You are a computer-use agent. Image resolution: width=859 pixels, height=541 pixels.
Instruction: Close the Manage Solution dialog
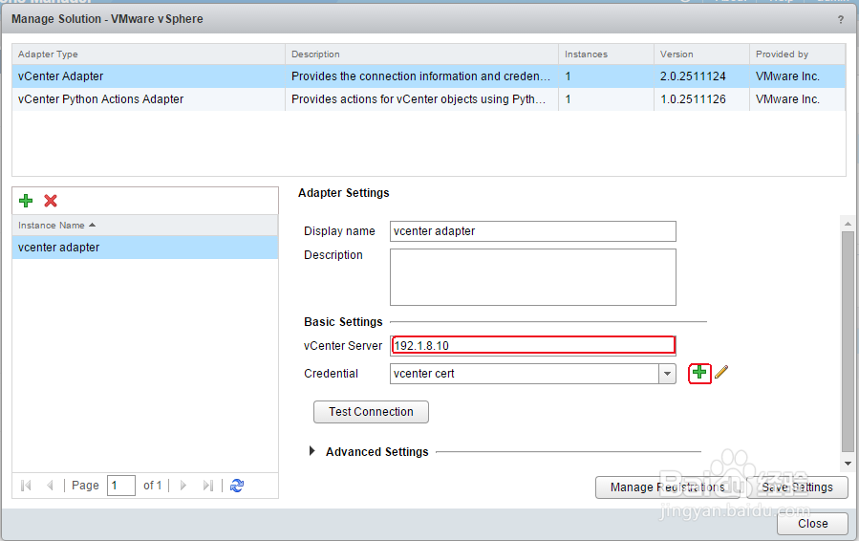[812, 524]
